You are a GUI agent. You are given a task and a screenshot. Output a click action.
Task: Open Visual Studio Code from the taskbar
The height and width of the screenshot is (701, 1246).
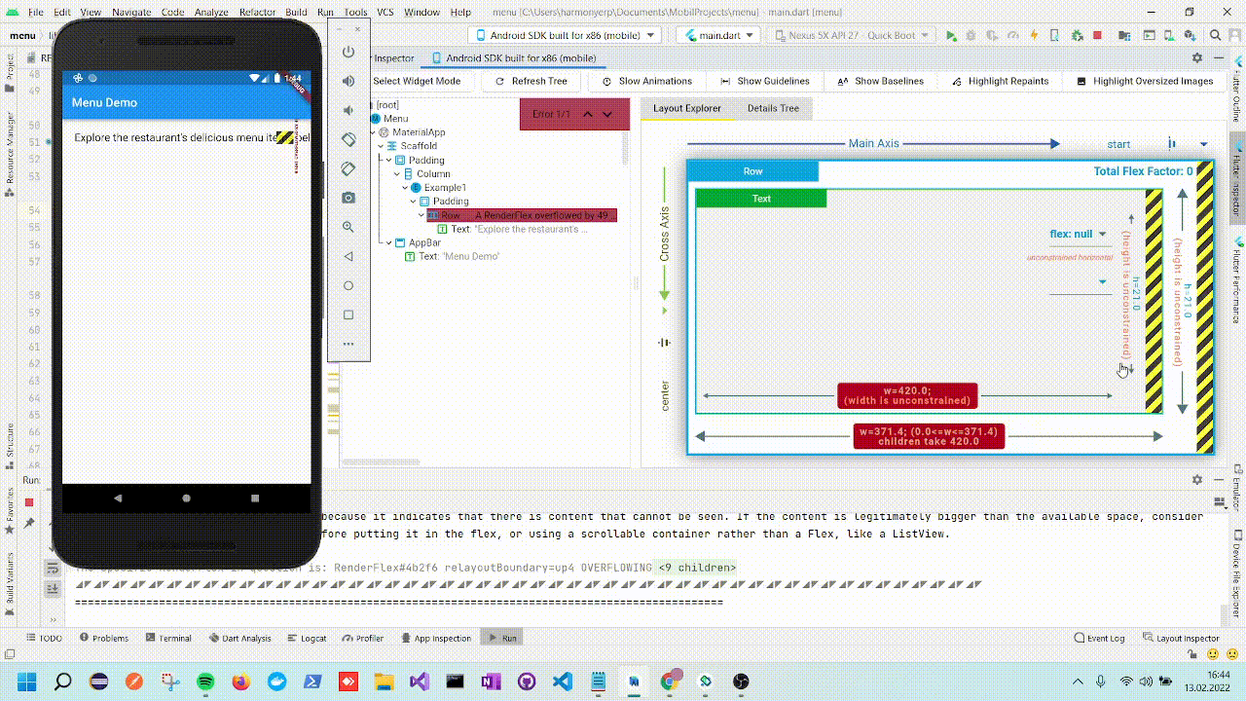tap(562, 682)
